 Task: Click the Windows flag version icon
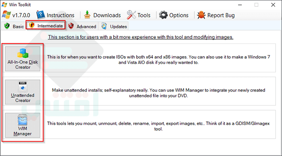click(x=6, y=15)
